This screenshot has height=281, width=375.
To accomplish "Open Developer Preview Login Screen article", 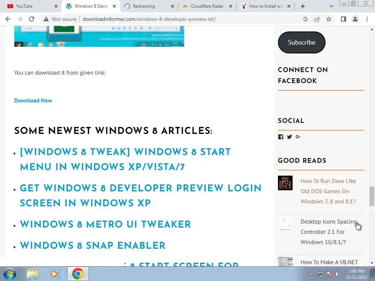I will (141, 195).
